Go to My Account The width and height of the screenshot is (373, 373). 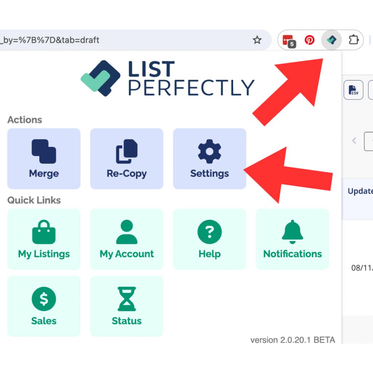click(x=126, y=239)
